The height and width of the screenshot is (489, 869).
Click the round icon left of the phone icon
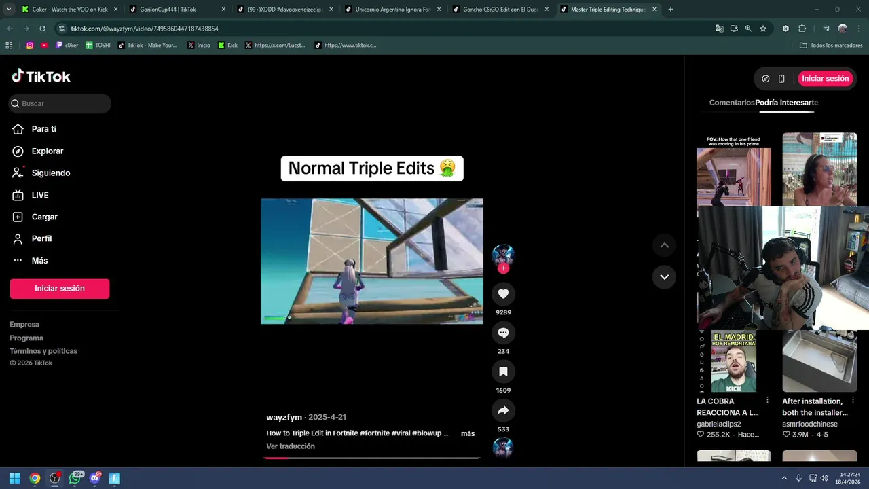pos(766,79)
